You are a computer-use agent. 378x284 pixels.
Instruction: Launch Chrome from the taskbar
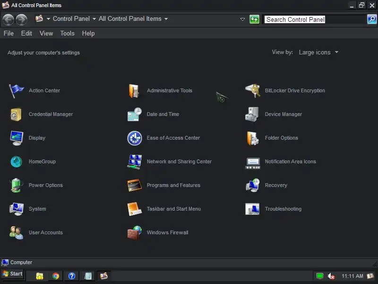[x=56, y=276]
